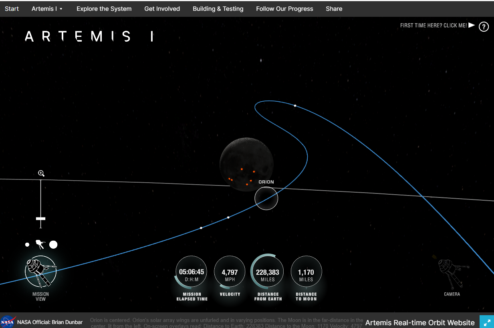Click "NASA Official: Brian Dunbar" text

[50, 322]
